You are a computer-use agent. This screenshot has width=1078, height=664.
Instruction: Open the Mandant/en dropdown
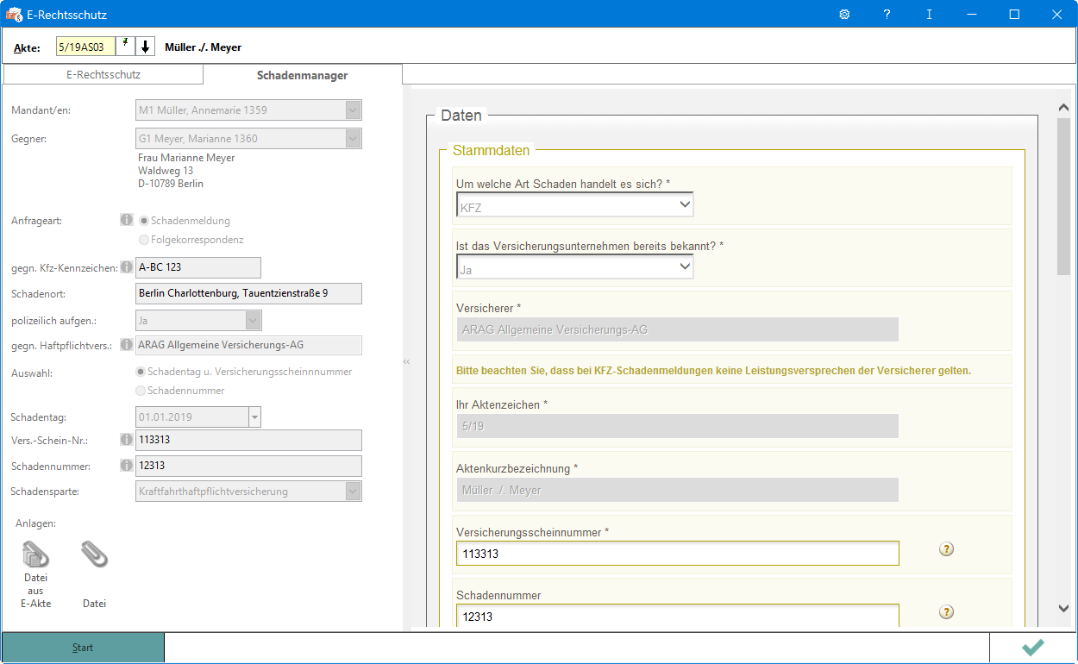pos(352,110)
